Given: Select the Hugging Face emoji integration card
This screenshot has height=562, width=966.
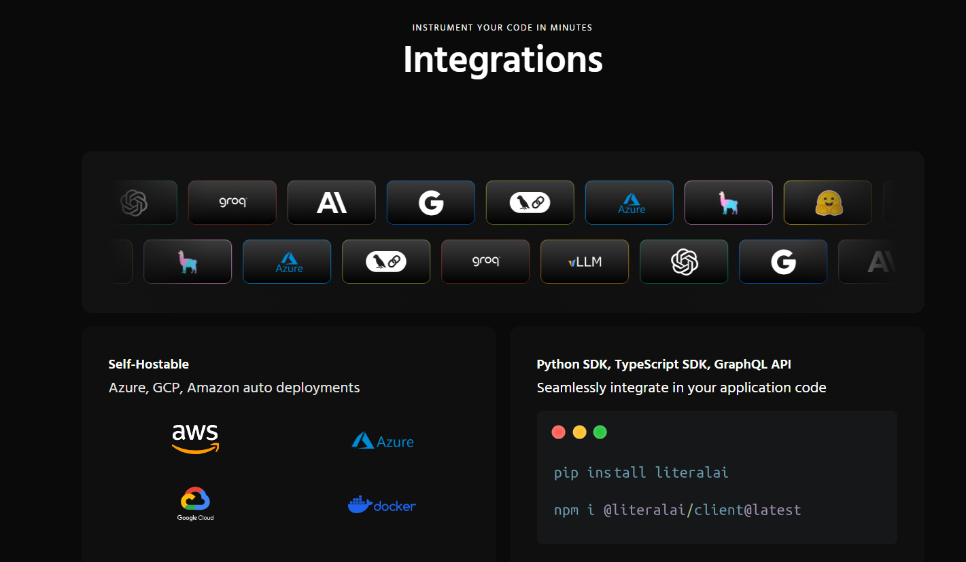Looking at the screenshot, I should [827, 202].
